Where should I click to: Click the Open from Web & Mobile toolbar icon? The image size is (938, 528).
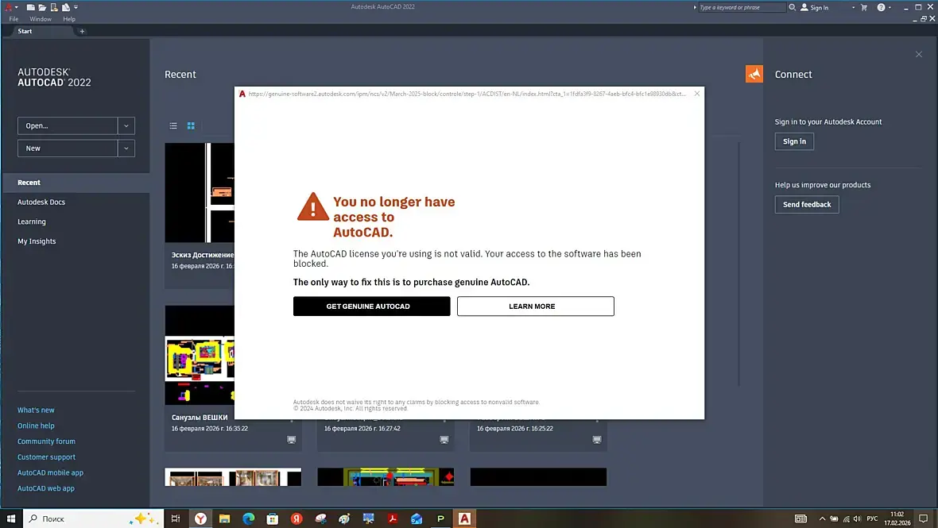[x=54, y=7]
